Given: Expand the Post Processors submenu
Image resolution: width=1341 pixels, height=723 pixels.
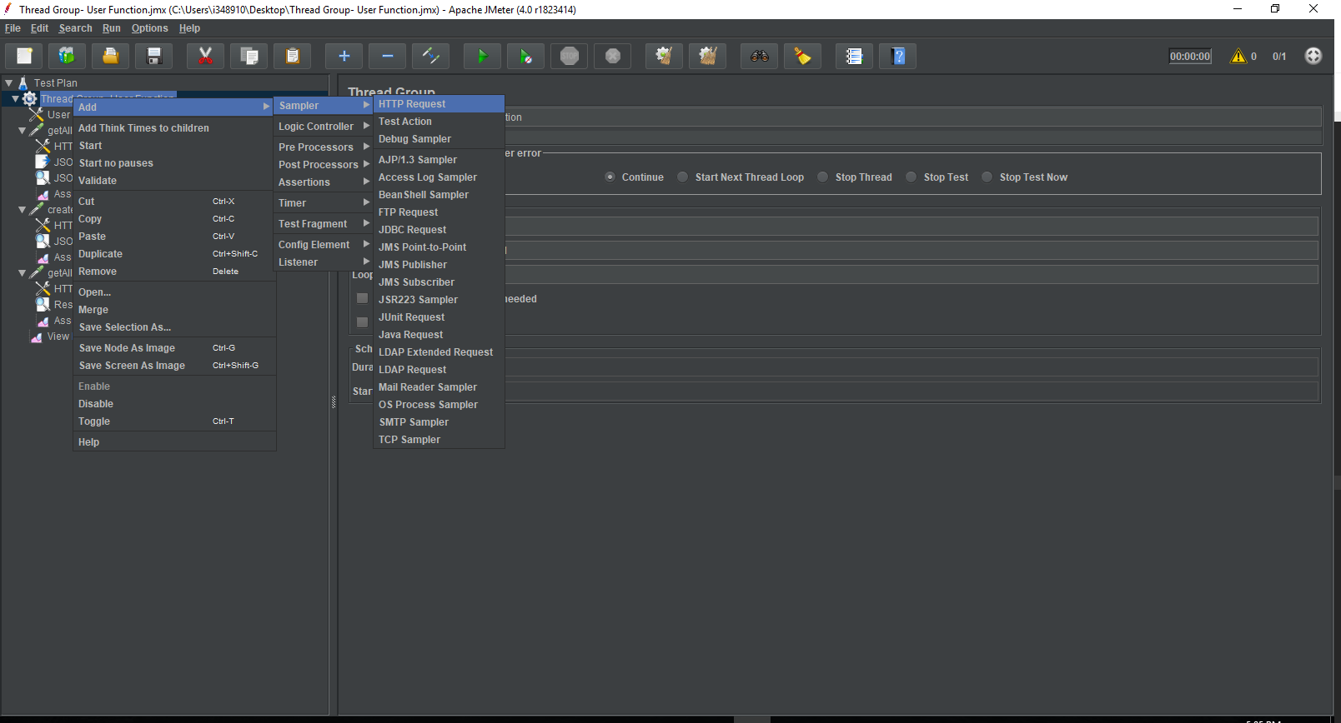Looking at the screenshot, I should coord(324,165).
